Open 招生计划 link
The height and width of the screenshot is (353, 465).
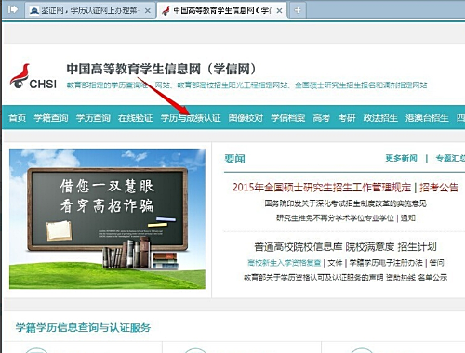(x=418, y=247)
